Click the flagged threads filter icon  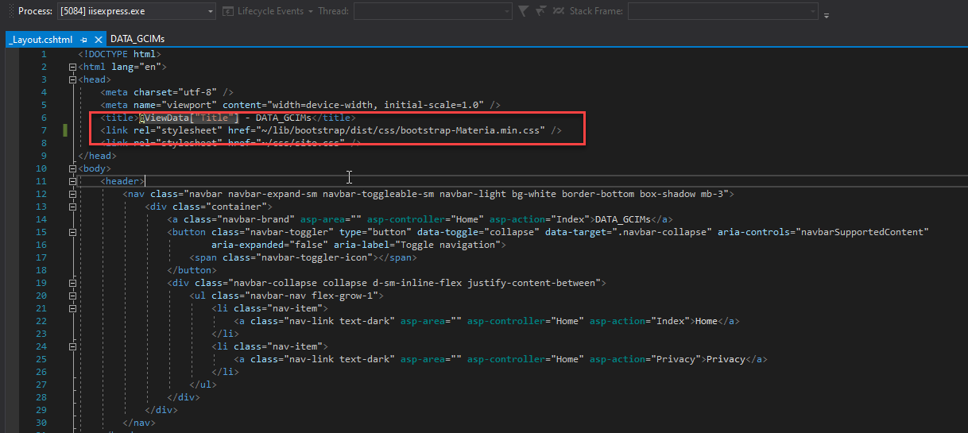pyautogui.click(x=541, y=11)
